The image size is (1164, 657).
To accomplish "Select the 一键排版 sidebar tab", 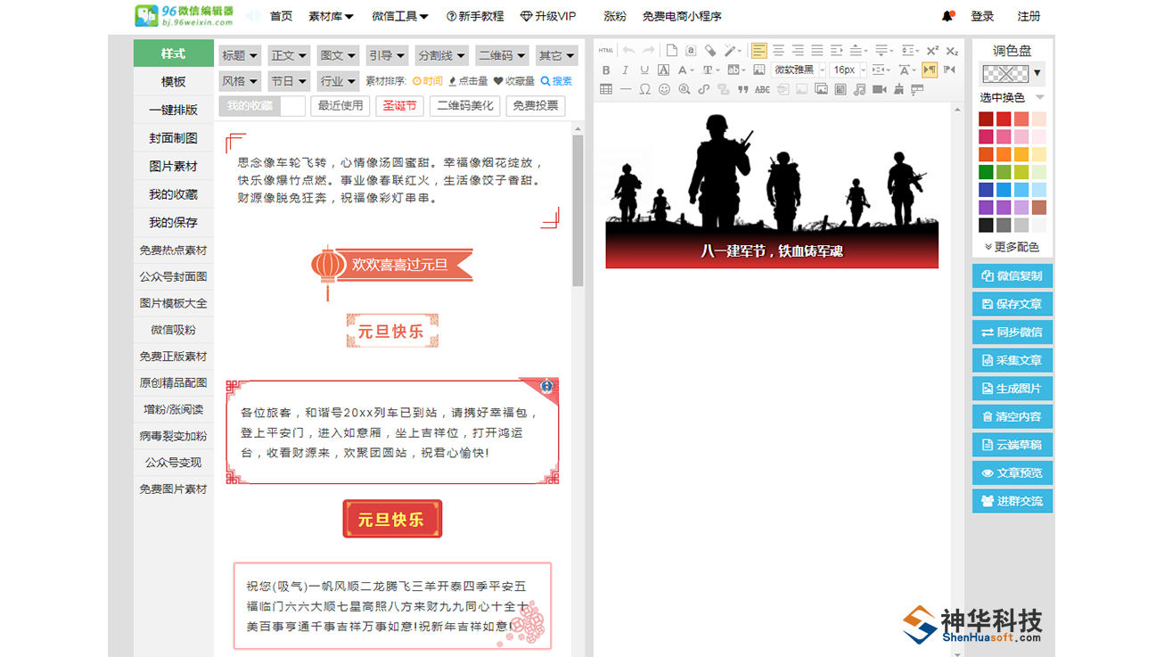I will pos(174,111).
